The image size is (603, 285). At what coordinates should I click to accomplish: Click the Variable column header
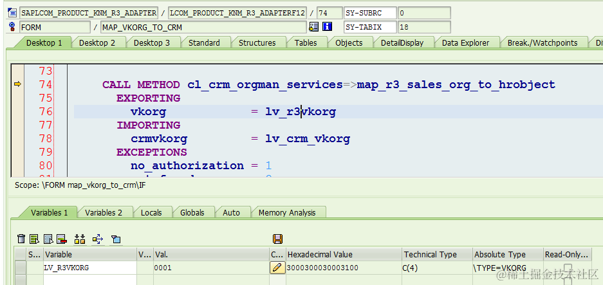(x=90, y=255)
